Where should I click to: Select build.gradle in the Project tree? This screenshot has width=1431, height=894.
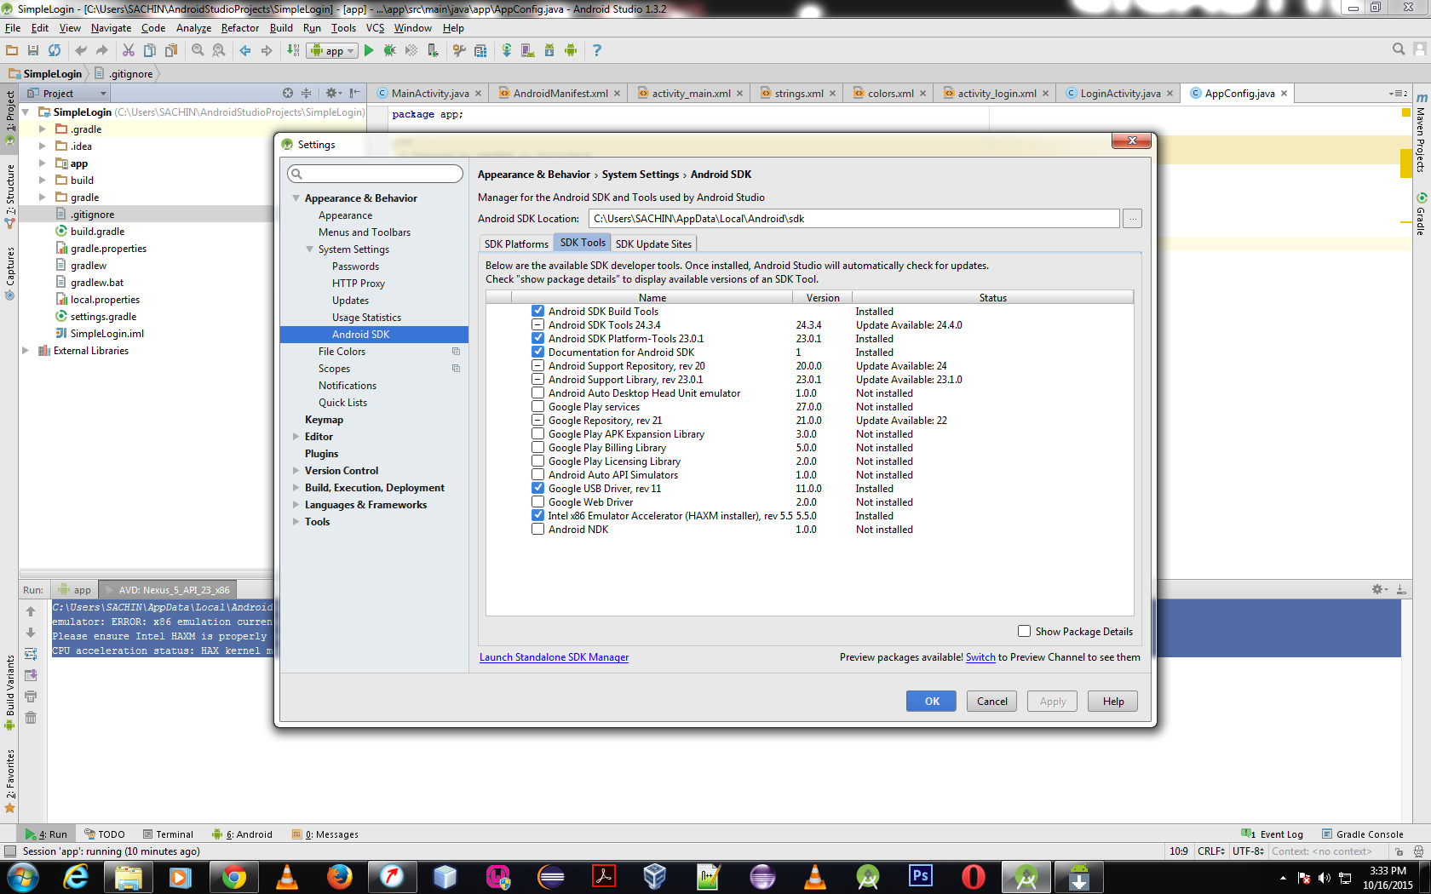[97, 232]
